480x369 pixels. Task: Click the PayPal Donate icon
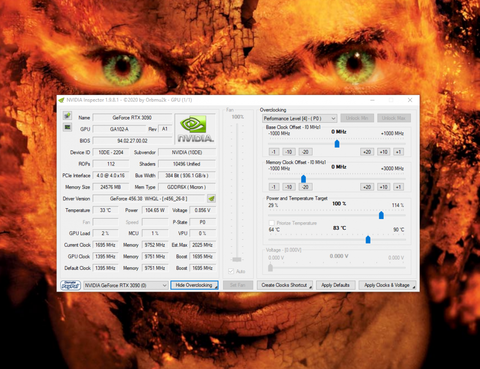(71, 285)
